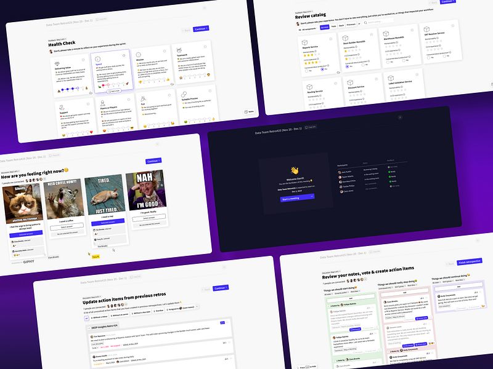Click the Reports Service cube icon
The width and height of the screenshot is (493, 369).
(x=304, y=42)
